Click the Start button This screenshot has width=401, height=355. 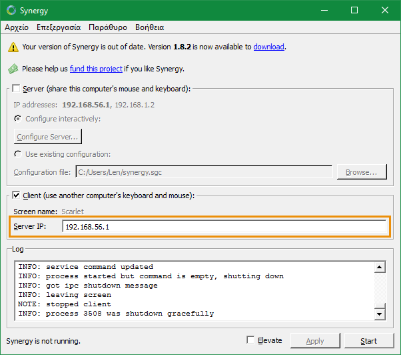pos(369,341)
